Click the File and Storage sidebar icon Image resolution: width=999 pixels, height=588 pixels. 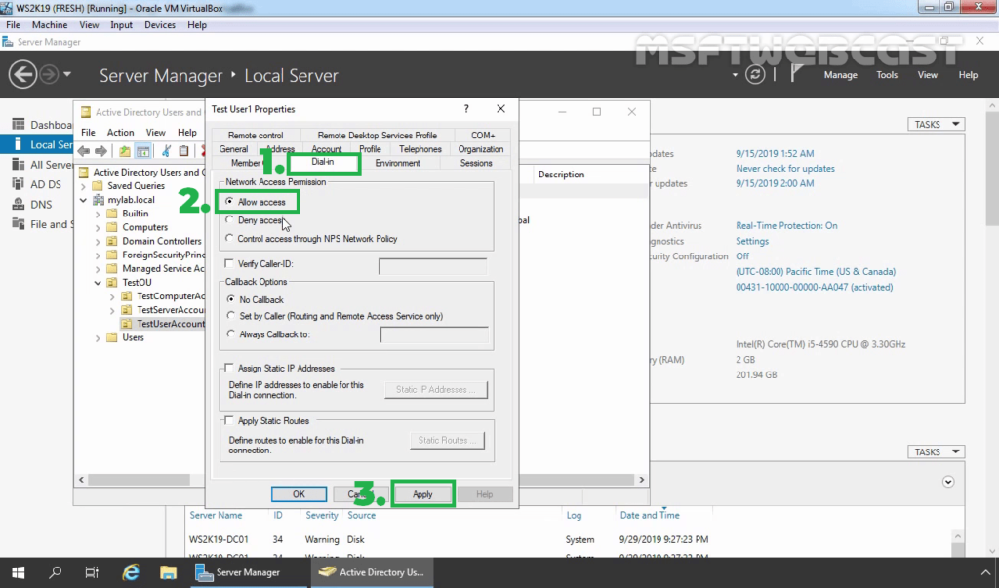tap(19, 224)
